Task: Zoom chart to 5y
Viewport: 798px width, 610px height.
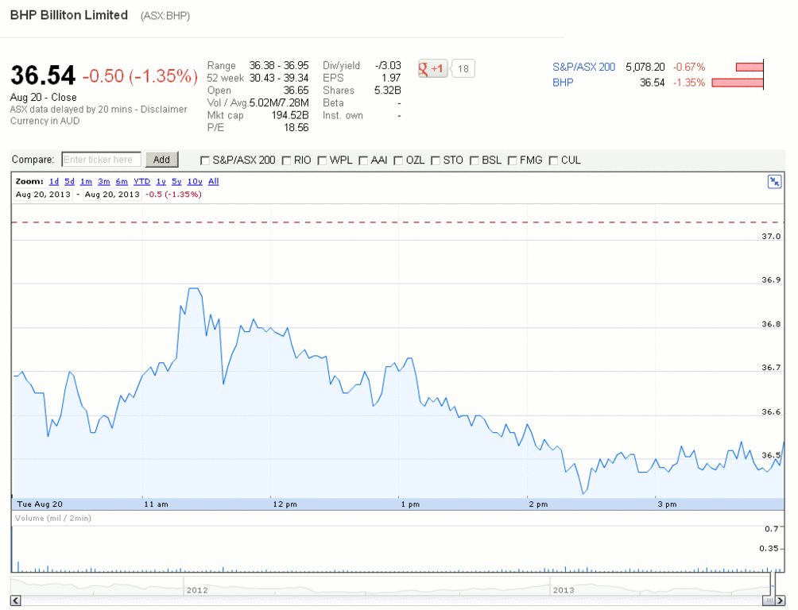Action: tap(176, 182)
